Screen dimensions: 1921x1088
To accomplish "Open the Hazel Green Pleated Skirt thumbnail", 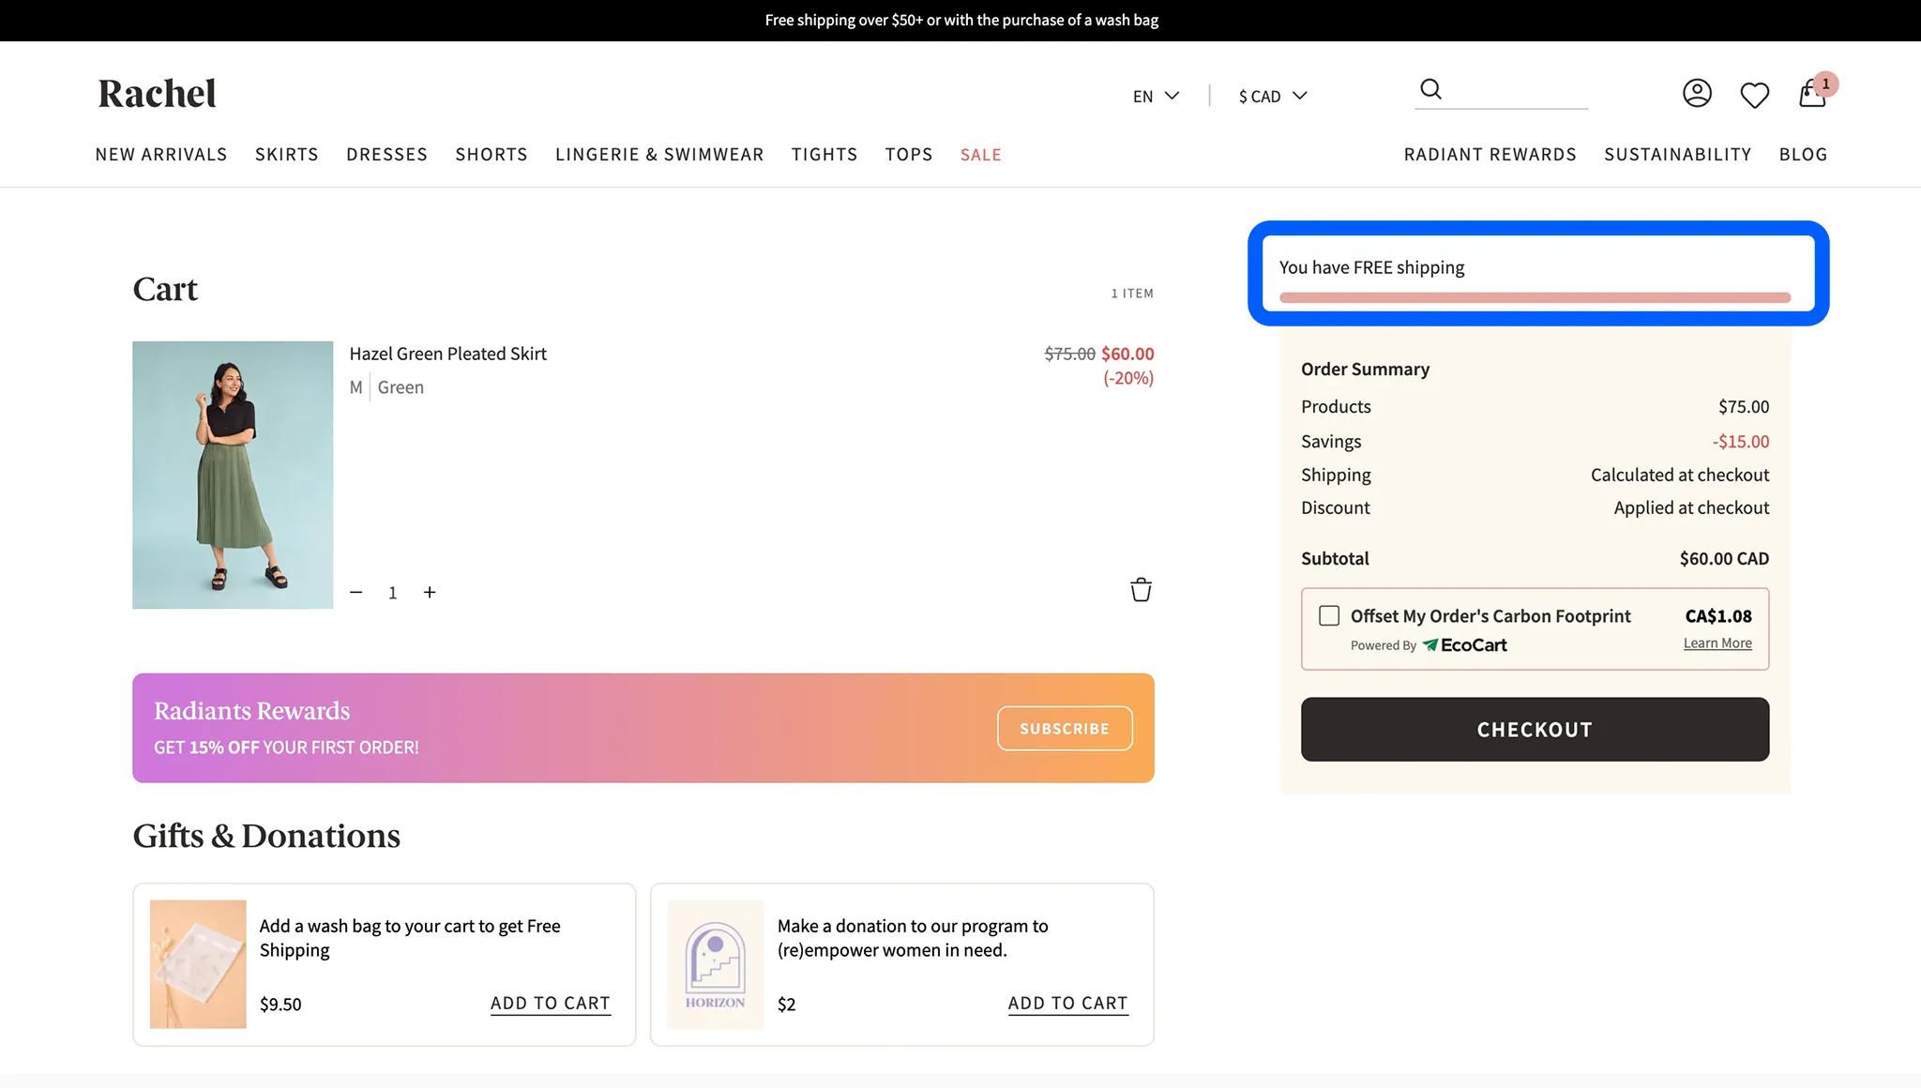I will point(233,475).
